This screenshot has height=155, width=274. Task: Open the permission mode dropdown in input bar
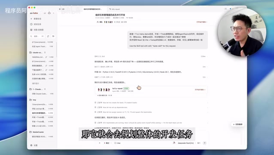point(107,143)
